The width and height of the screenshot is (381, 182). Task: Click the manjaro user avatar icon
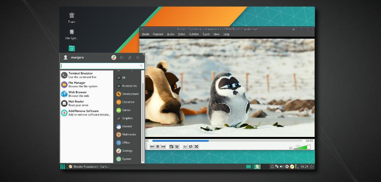tap(65, 57)
